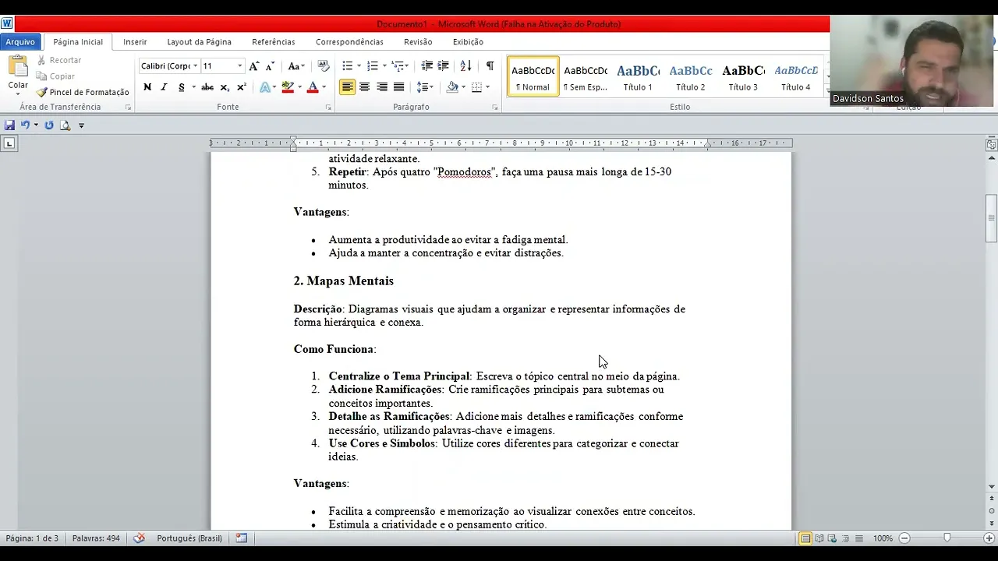The height and width of the screenshot is (561, 998).
Task: Select align text right
Action: 381,87
